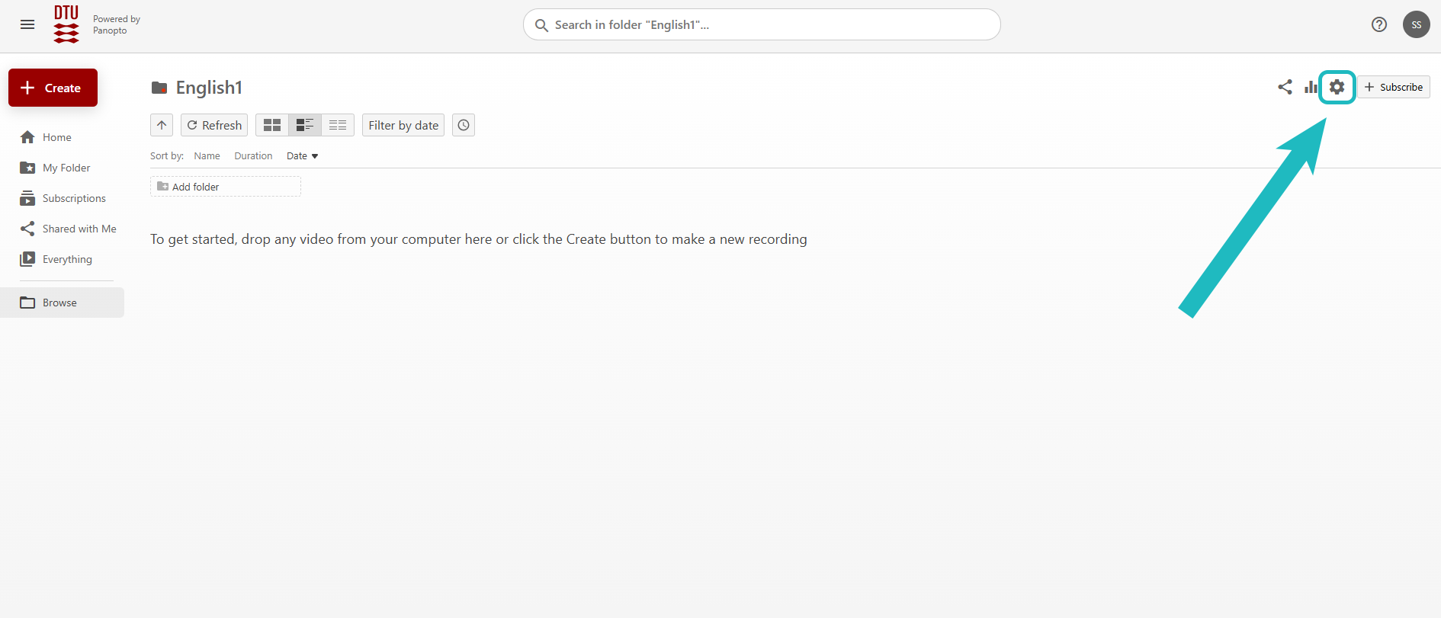Switch to compact list view layout

click(x=338, y=125)
